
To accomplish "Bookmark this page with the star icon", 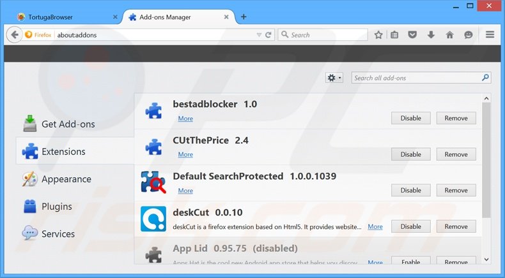I will [378, 34].
